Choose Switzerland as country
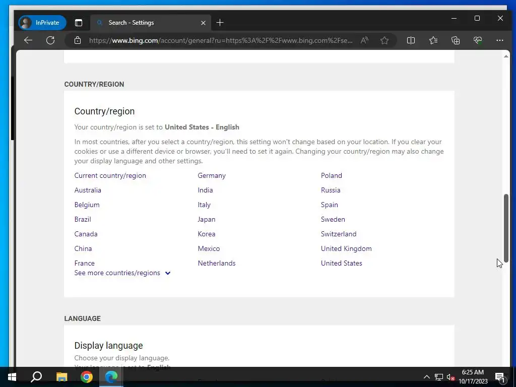 point(339,234)
